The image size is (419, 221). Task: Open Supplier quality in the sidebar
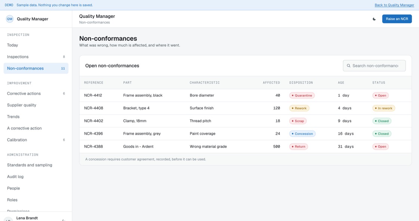[36, 105]
